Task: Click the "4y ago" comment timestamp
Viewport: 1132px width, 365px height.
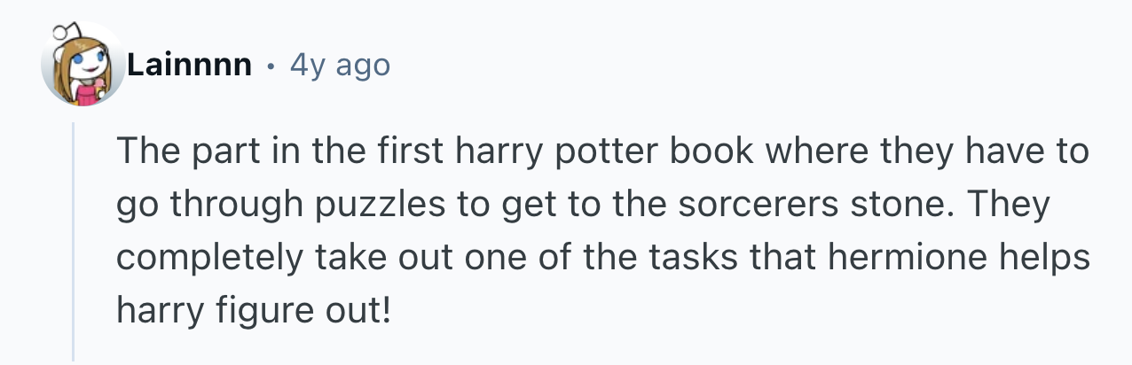Action: 340,66
